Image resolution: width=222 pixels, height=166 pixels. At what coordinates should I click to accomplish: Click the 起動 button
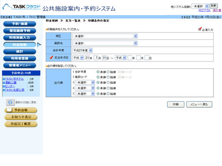point(214,6)
